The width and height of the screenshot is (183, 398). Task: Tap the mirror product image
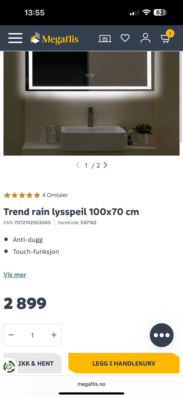pyautogui.click(x=91, y=103)
